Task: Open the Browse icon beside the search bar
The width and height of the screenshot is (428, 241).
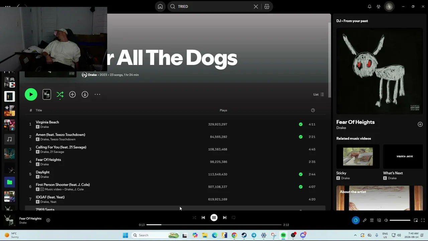Action: [267, 6]
